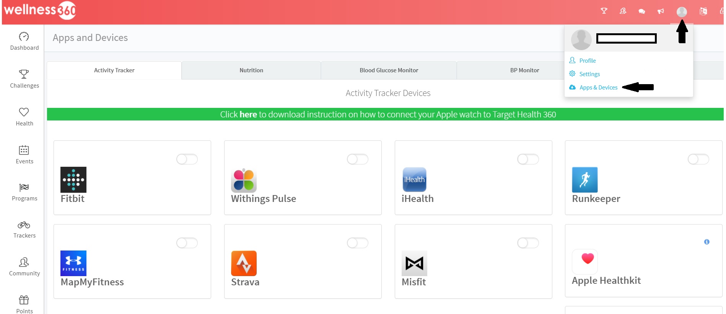Screen dimensions: 726x314
Task: Switch to the Blood Glucose Monitor tab
Action: tap(389, 70)
